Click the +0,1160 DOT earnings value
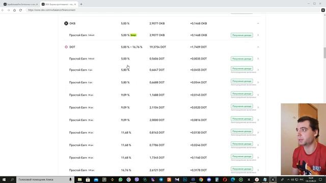Image resolution: width=326 pixels, height=183 pixels. point(198,158)
